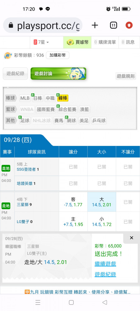Image resolution: width=140 pixels, height=311 pixels.
Task: Select the 足球 sport category
Action: 25,120
